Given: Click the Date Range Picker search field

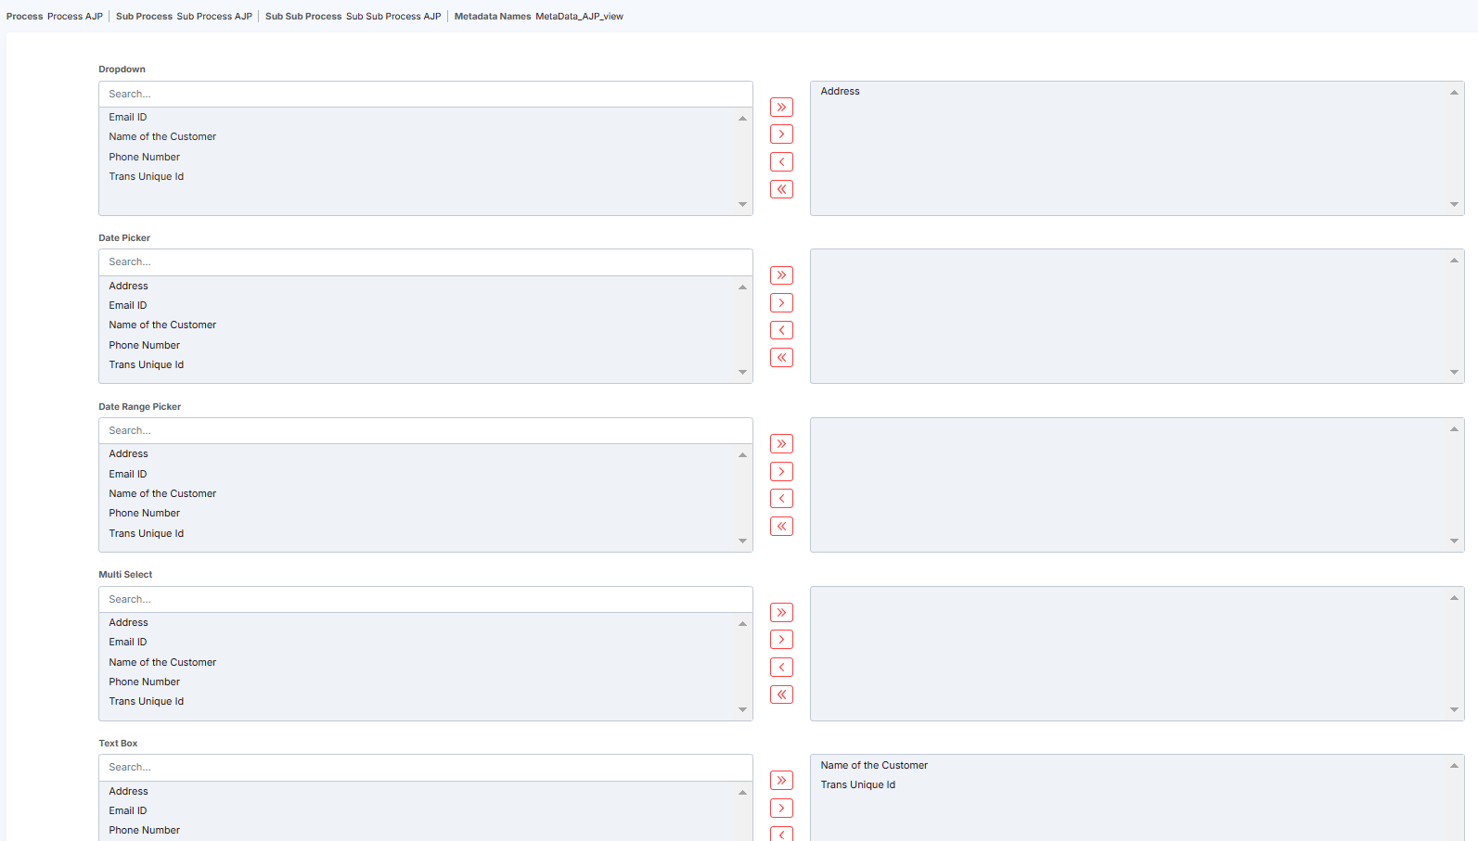Looking at the screenshot, I should coord(425,431).
